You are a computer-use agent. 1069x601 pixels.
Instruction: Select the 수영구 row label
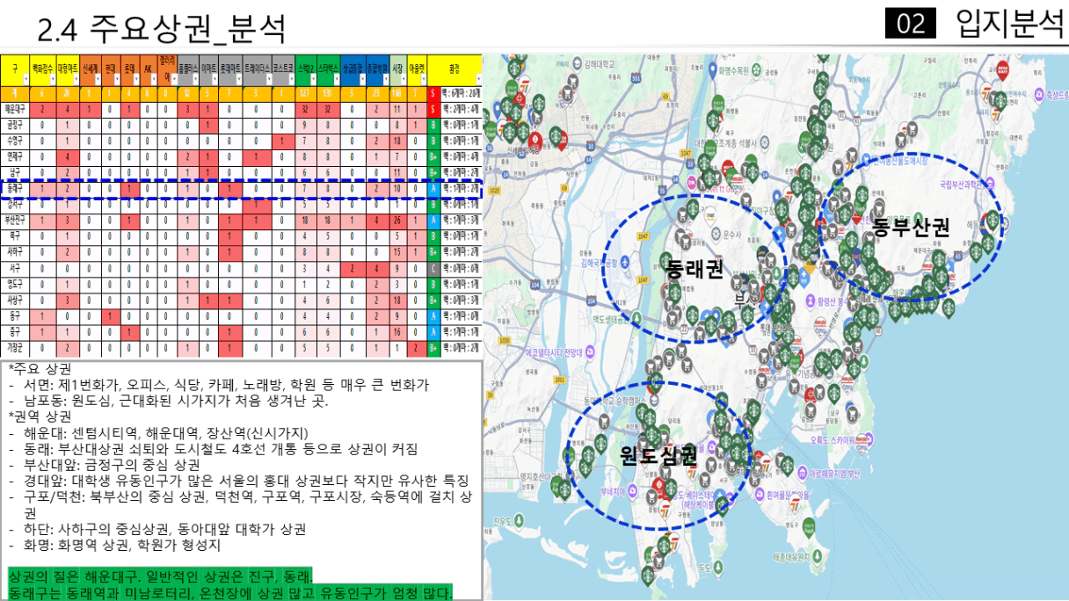coord(16,141)
